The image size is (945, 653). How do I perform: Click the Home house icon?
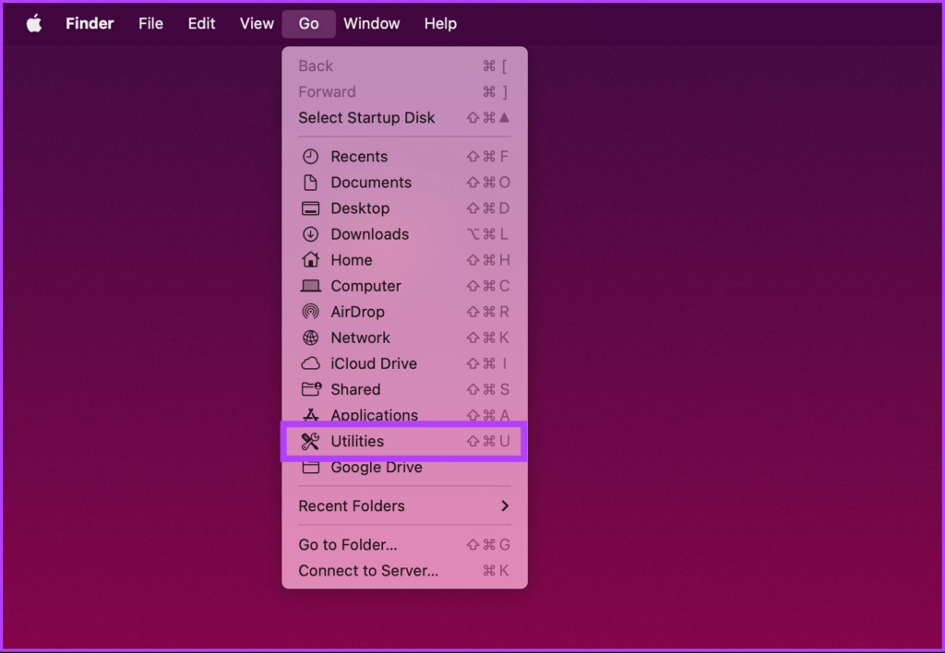coord(310,260)
